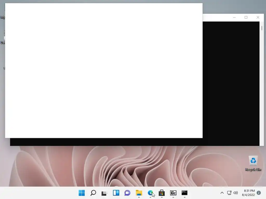Switch to the 7-Zip taskbar app
This screenshot has width=266, height=199.
pos(173,193)
